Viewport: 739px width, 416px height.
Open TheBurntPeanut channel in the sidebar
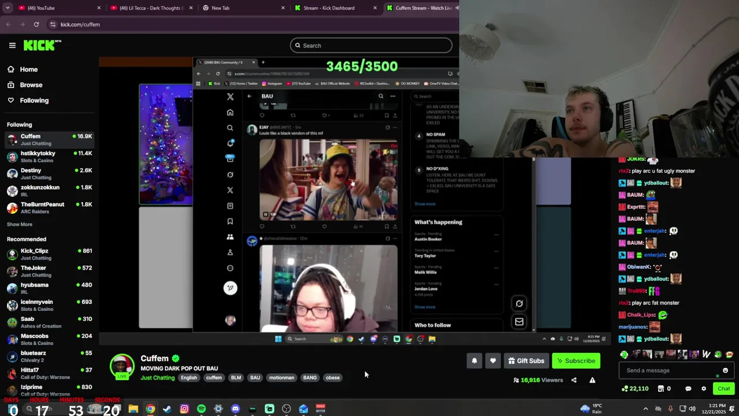(x=50, y=208)
